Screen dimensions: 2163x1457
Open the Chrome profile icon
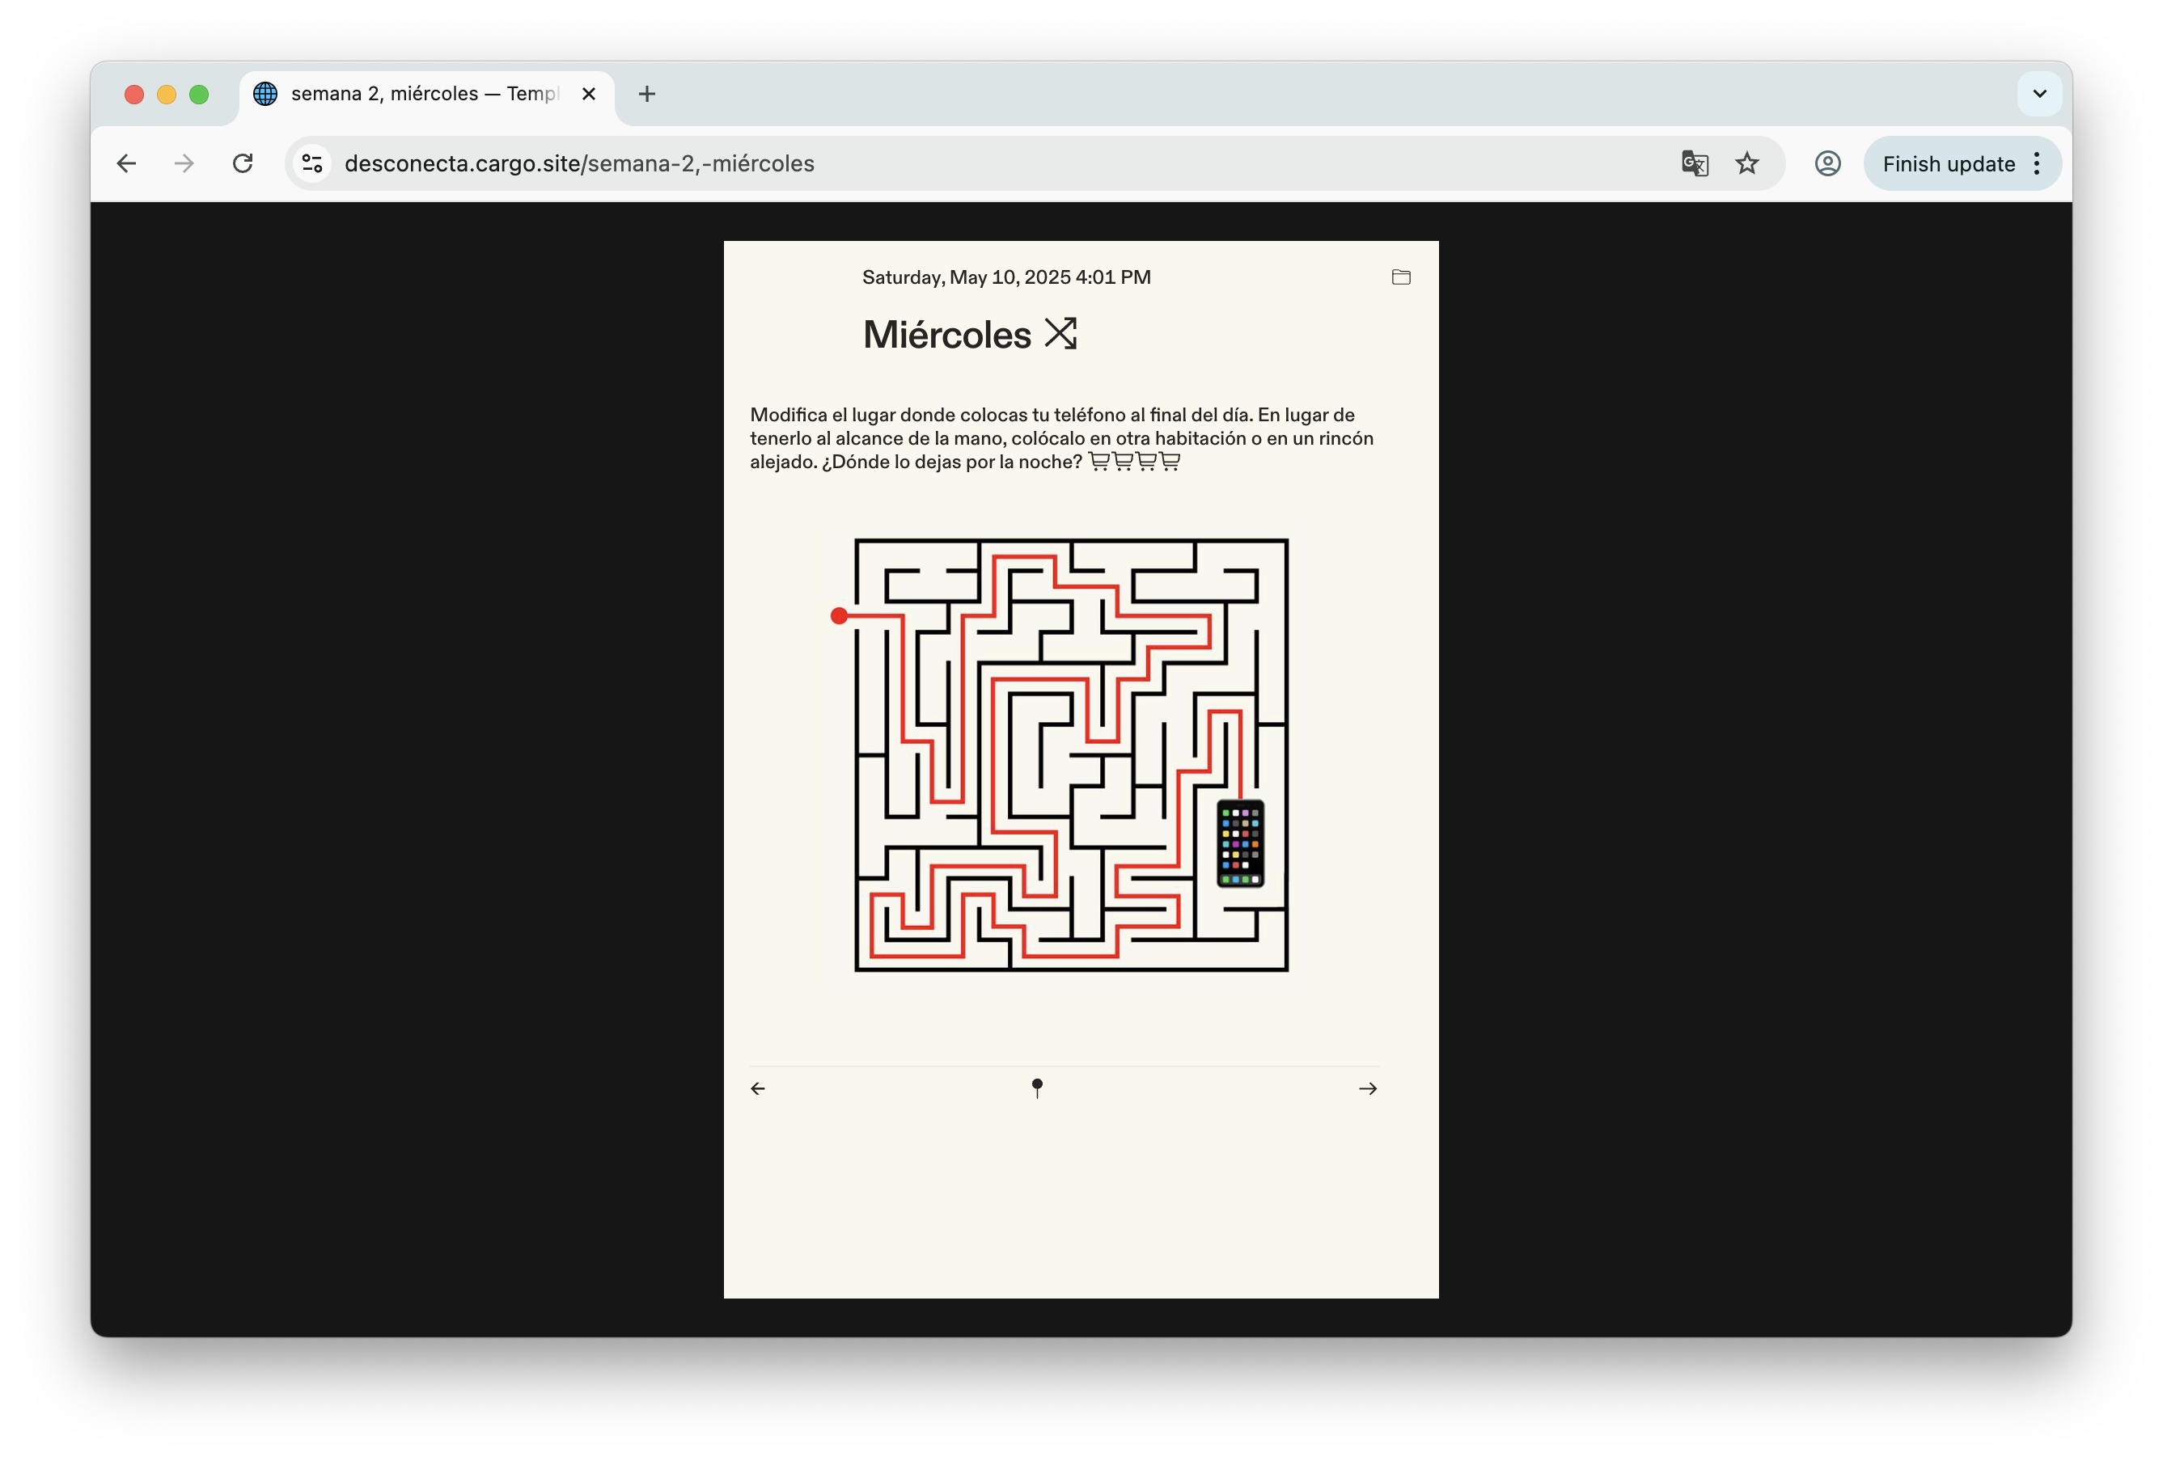pyautogui.click(x=1826, y=163)
